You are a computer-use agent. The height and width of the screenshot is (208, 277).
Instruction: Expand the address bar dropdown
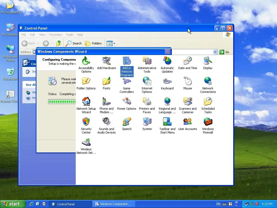(x=215, y=52)
